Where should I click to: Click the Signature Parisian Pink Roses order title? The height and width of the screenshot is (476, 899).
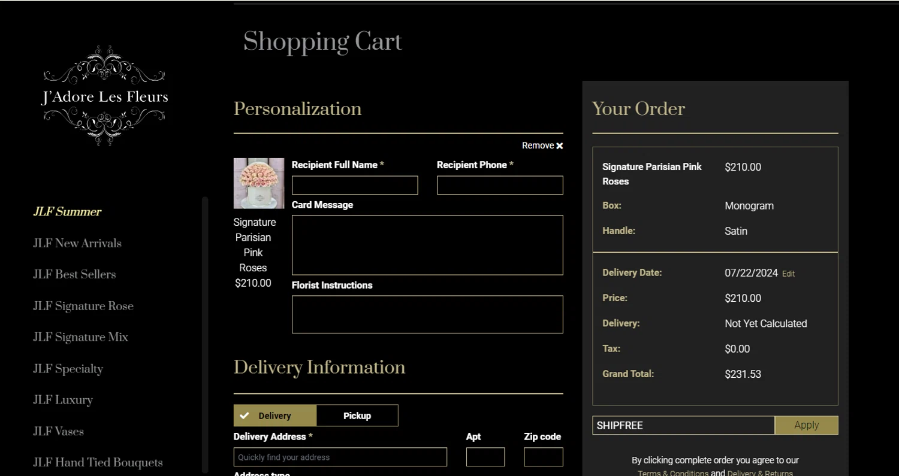click(652, 174)
